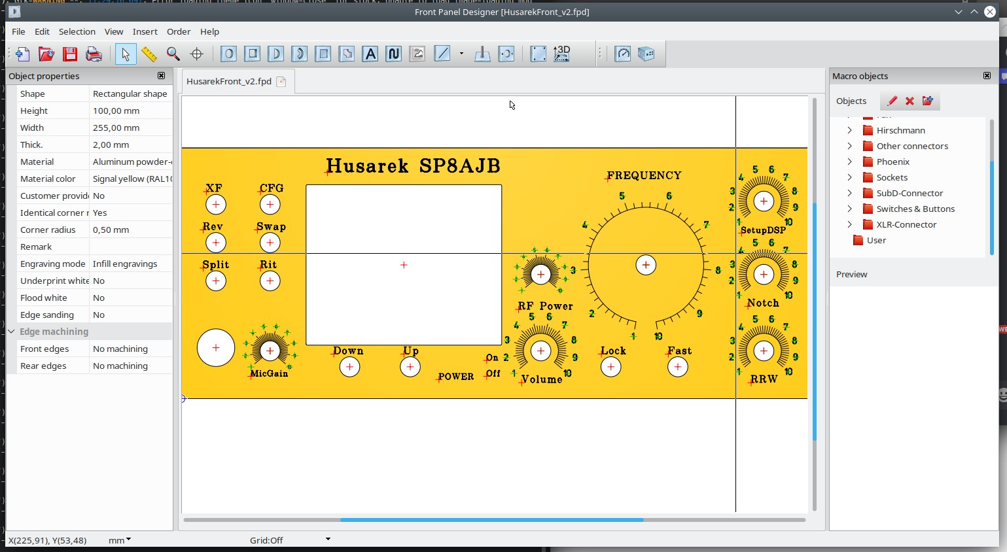Select the arrow selection tool
Image resolution: width=1007 pixels, height=552 pixels.
[125, 54]
